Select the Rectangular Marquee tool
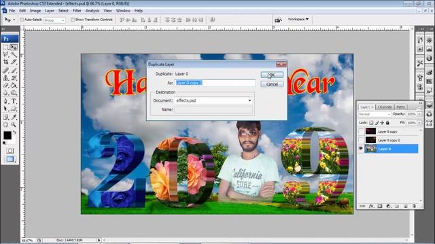The height and width of the screenshot is (244, 435). (6, 47)
